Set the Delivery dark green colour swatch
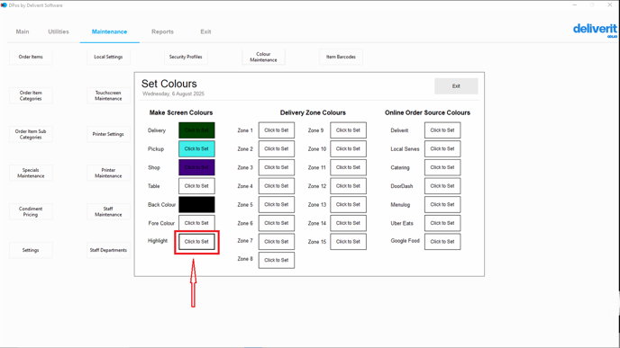 [196, 130]
